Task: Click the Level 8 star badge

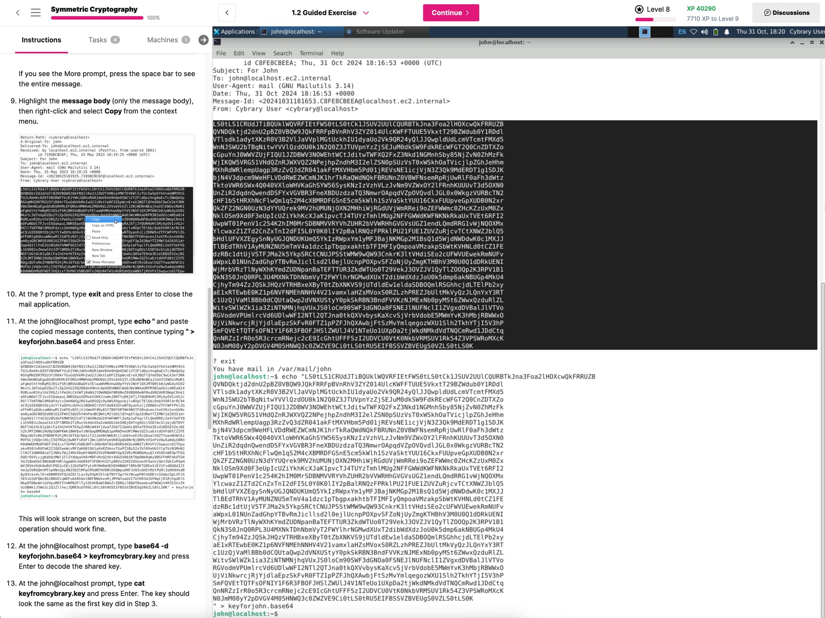Action: (x=639, y=9)
